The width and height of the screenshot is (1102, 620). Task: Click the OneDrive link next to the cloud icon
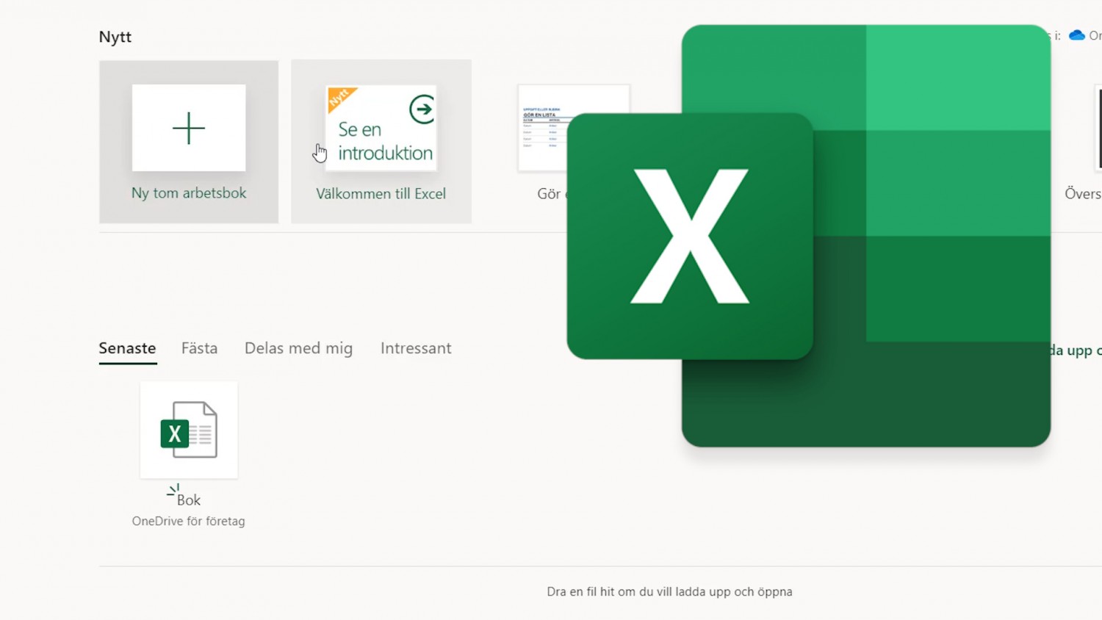pos(1095,35)
